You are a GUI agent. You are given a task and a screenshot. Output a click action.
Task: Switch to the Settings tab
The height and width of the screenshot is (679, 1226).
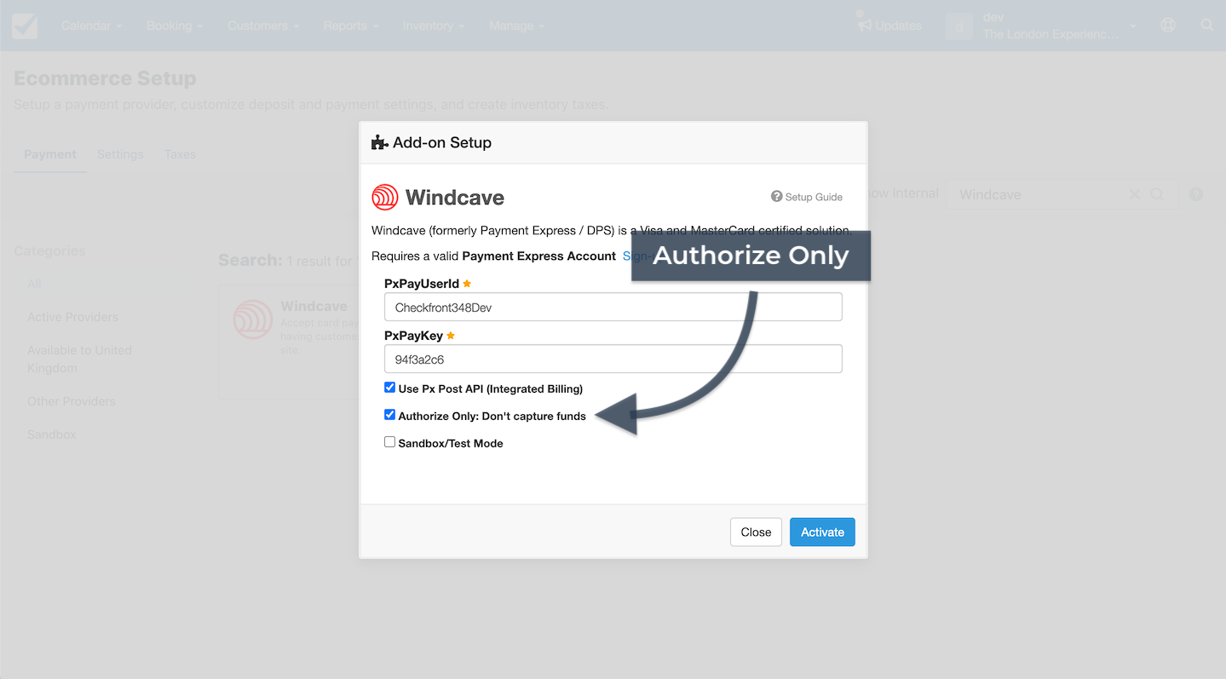point(120,154)
